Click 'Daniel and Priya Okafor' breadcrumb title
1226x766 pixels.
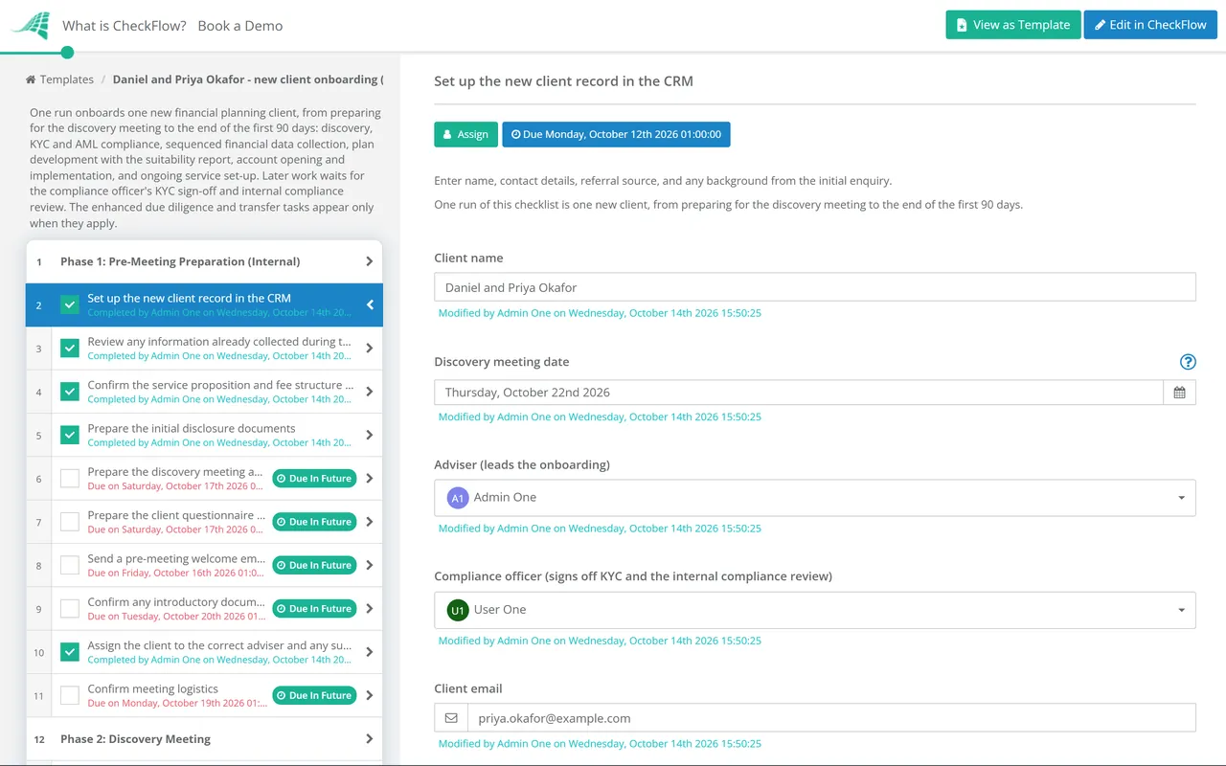coord(247,79)
